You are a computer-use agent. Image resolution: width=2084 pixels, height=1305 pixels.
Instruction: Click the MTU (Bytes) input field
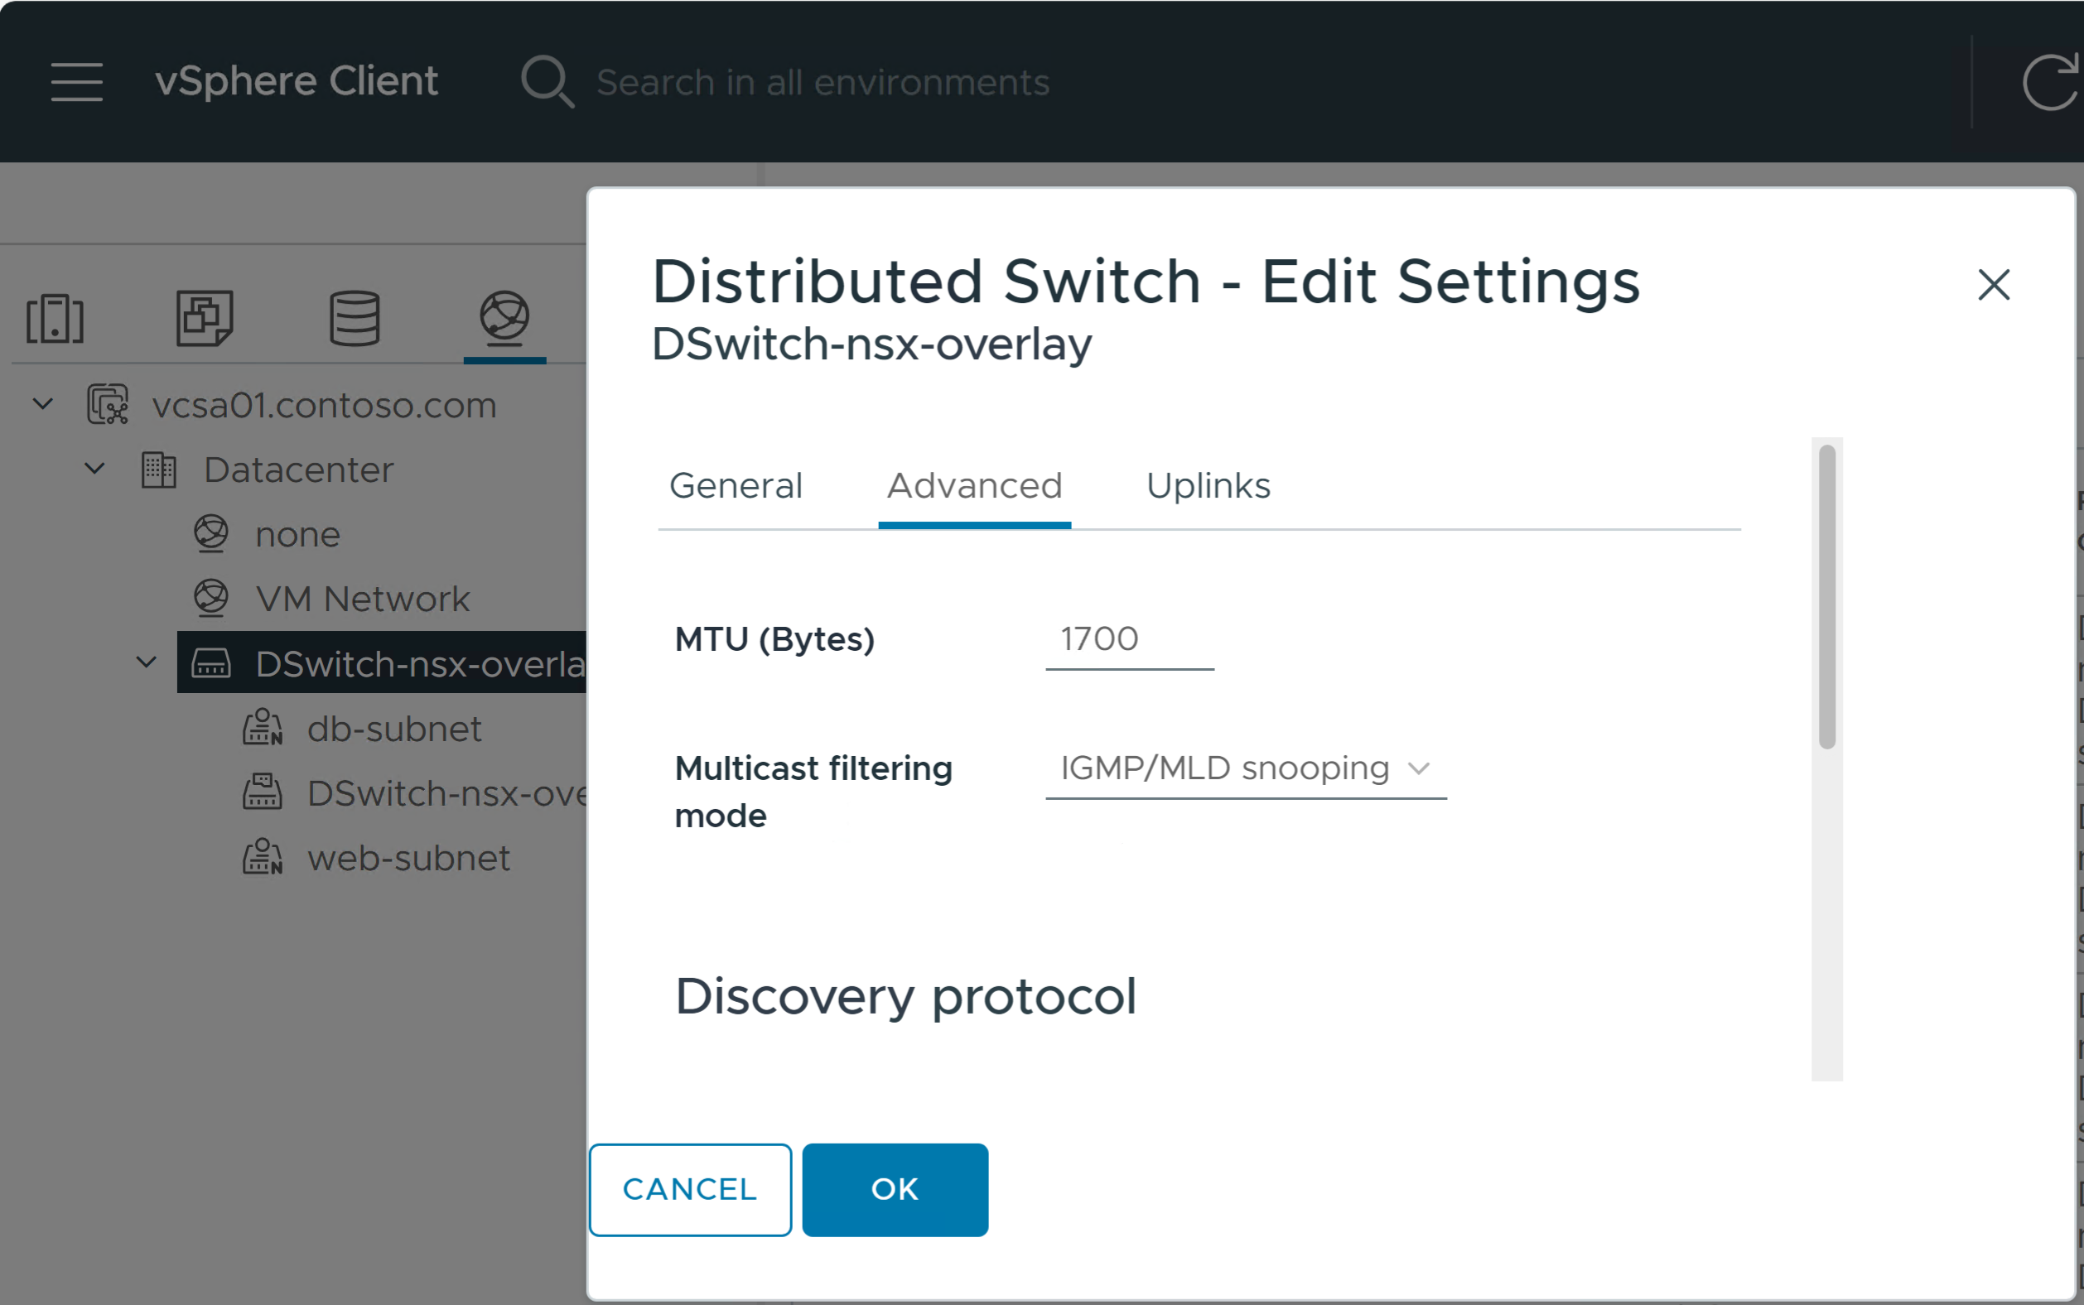1129,639
